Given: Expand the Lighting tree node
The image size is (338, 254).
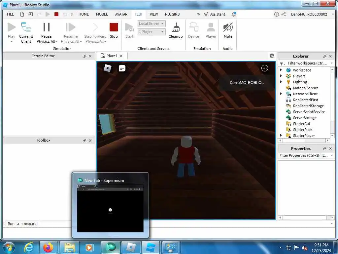Looking at the screenshot, I should tap(281, 82).
